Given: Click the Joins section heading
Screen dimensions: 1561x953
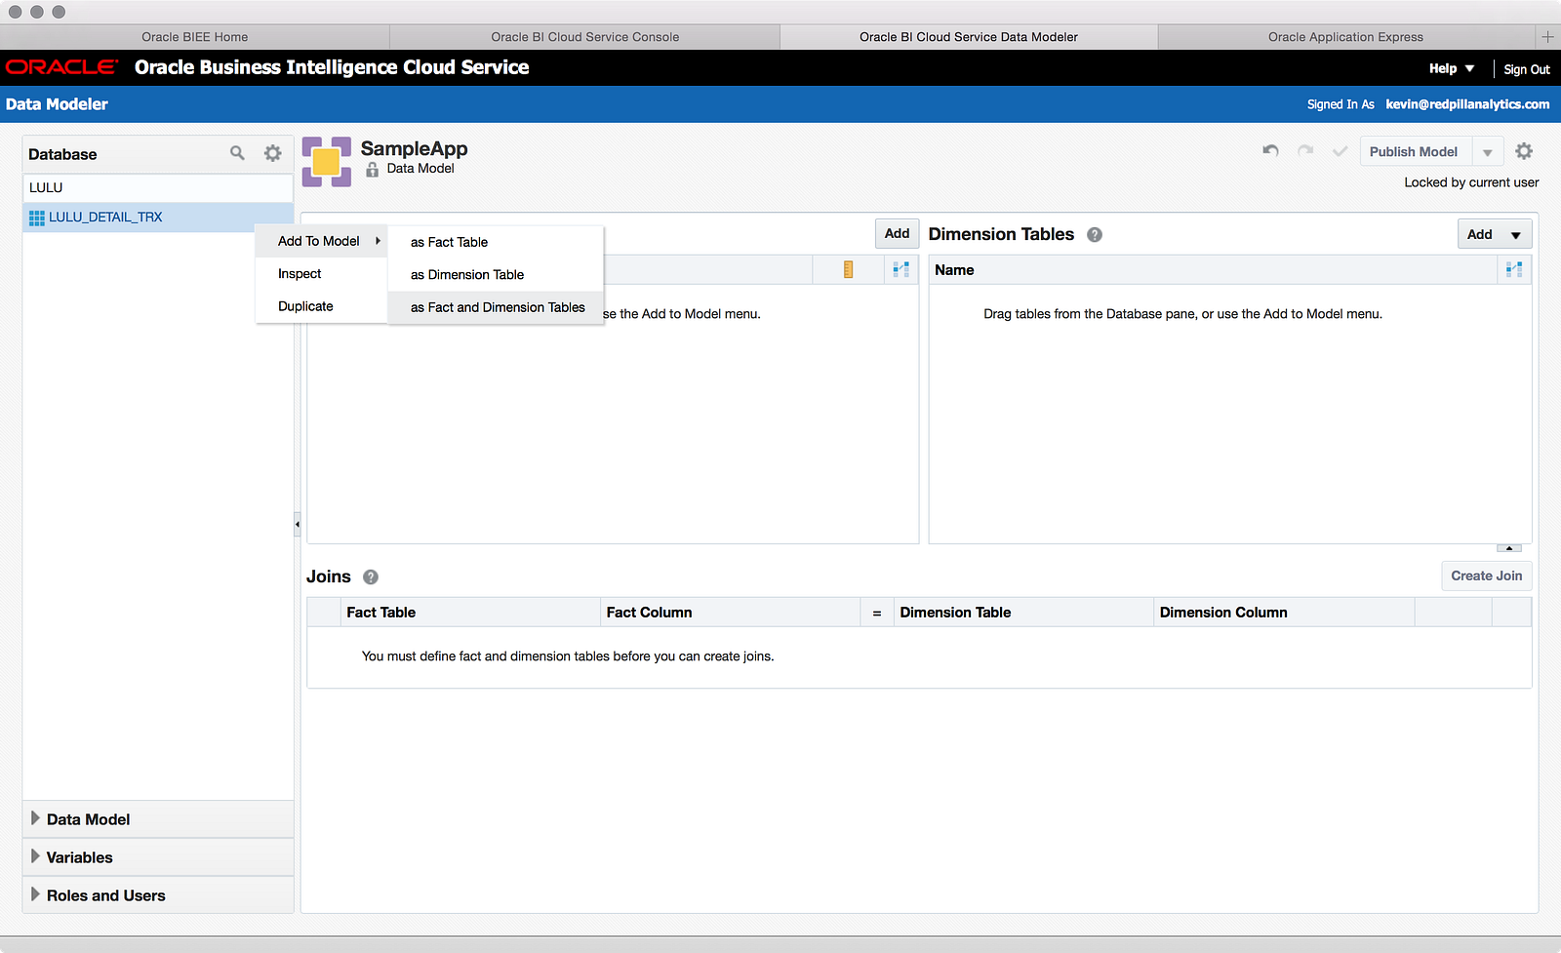Looking at the screenshot, I should pyautogui.click(x=329, y=576).
